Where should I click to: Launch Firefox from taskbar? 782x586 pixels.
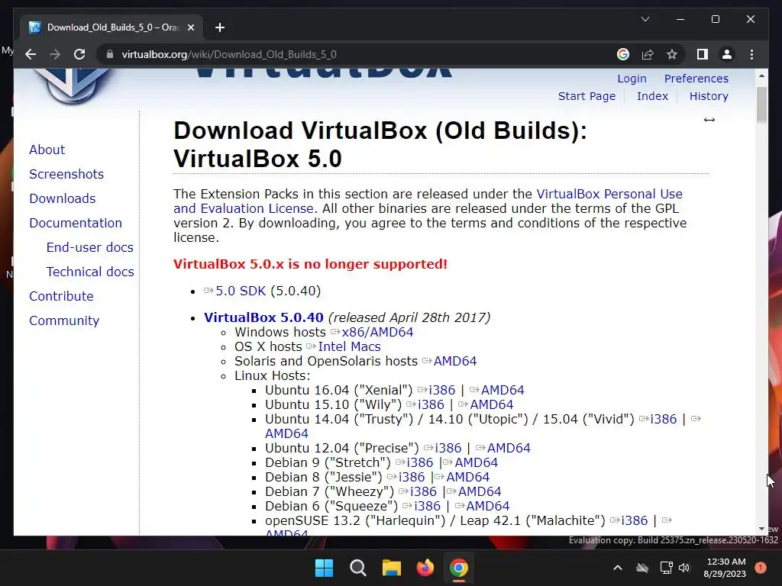(x=425, y=568)
